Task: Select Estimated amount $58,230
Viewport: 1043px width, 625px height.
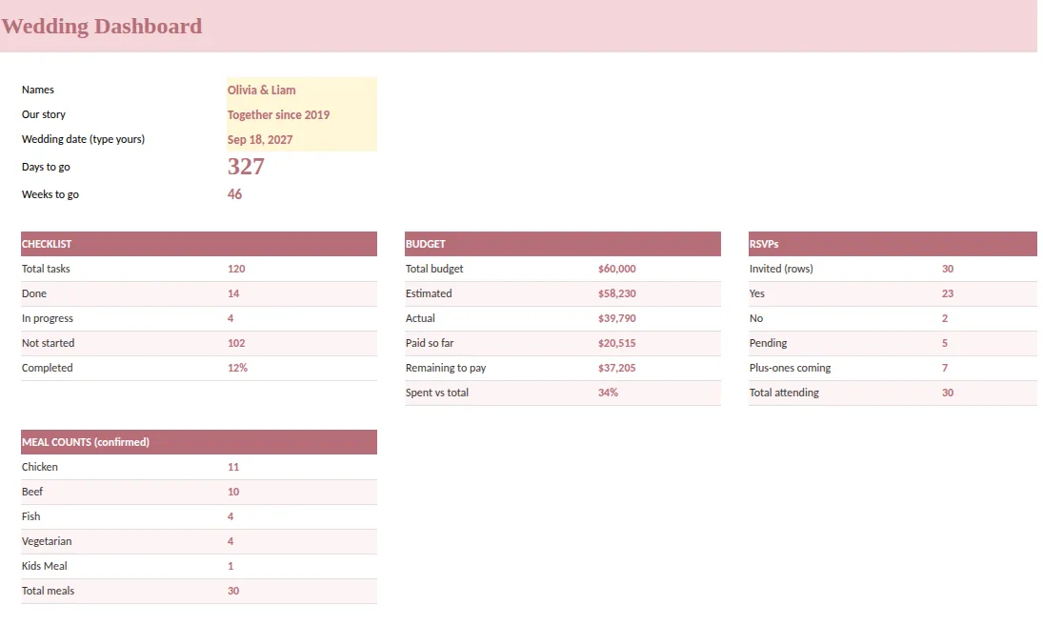Action: click(616, 293)
